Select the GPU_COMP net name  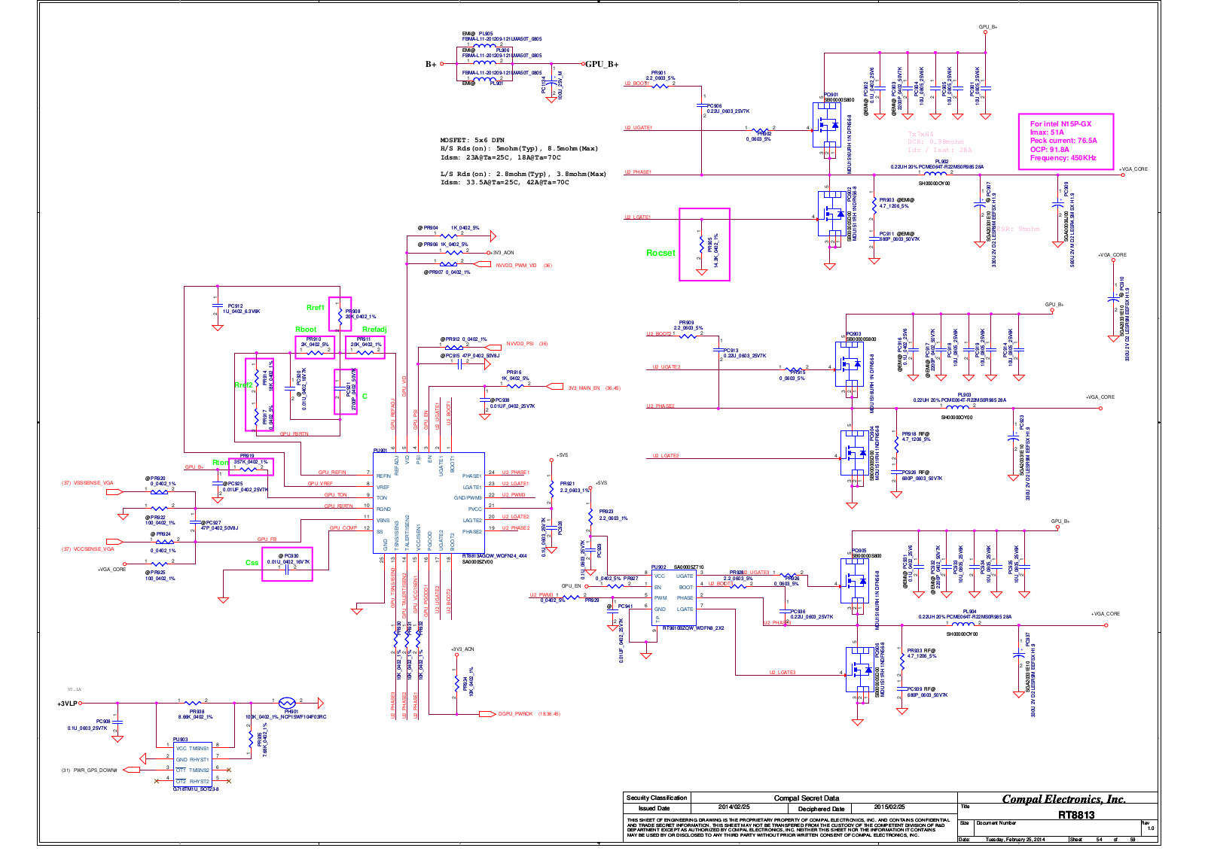[x=343, y=527]
